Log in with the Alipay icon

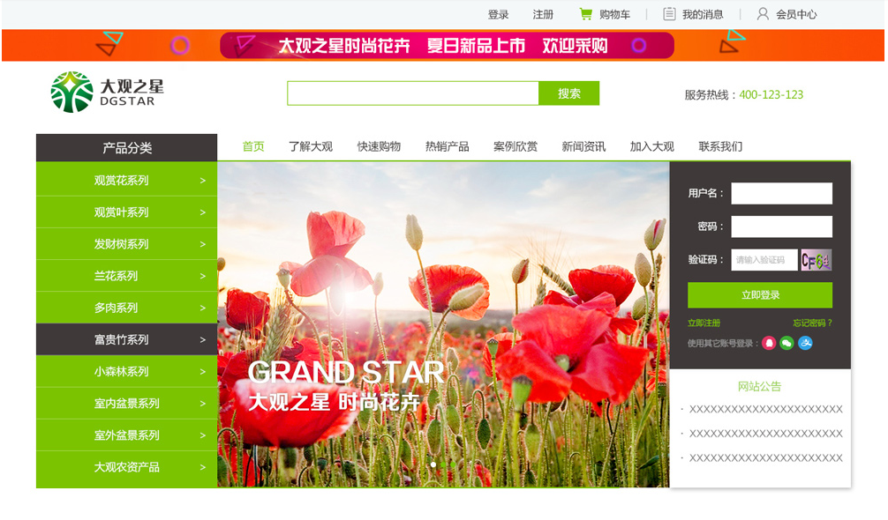(806, 343)
